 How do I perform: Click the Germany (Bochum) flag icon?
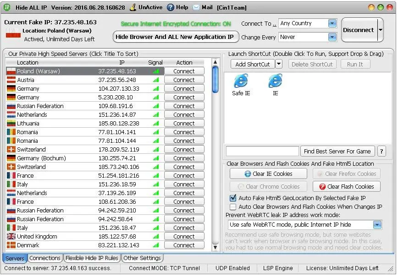tap(11, 158)
